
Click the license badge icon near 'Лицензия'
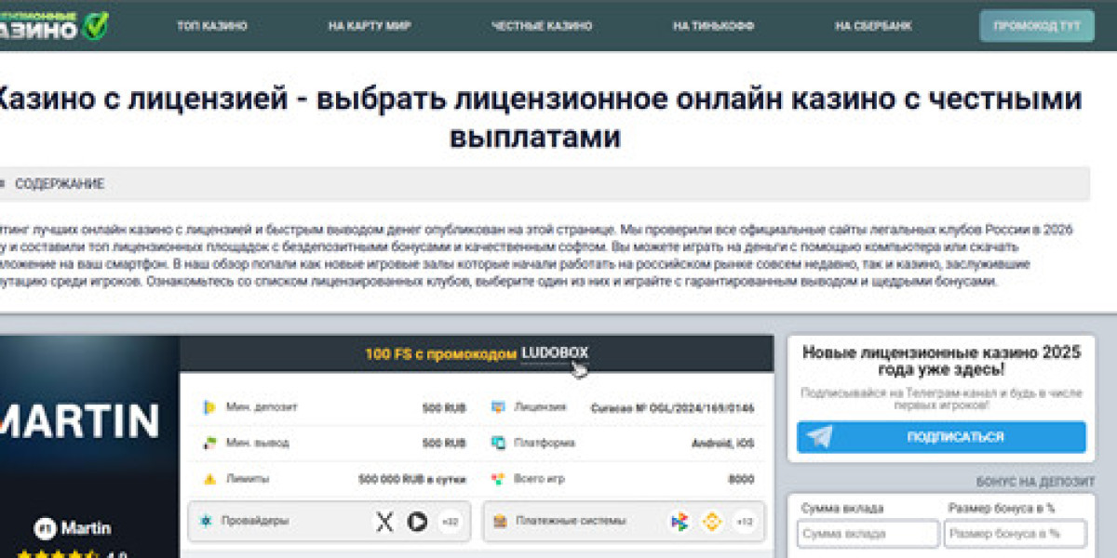tap(498, 407)
